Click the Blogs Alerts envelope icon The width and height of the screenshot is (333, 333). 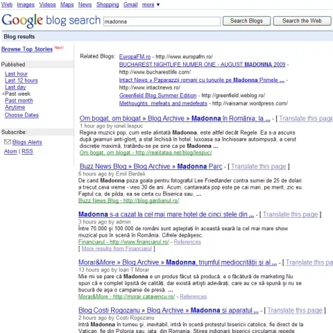click(8, 142)
